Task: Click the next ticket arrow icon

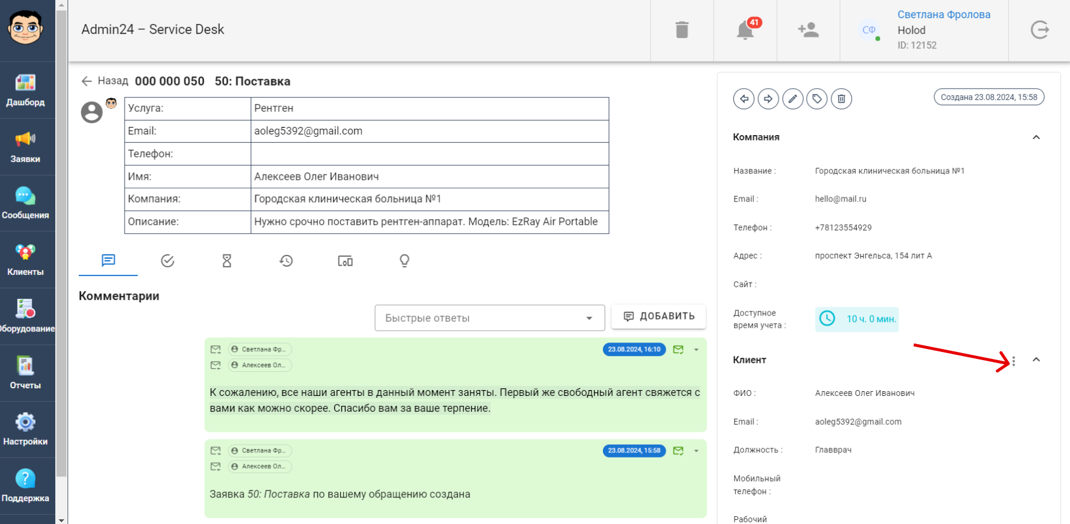Action: 768,99
